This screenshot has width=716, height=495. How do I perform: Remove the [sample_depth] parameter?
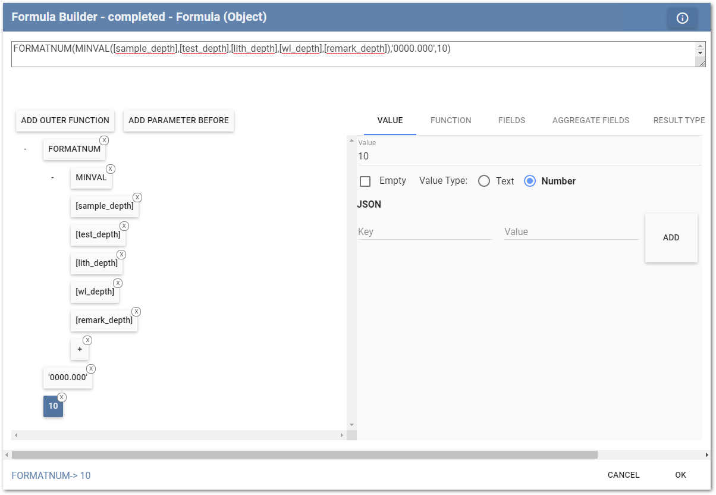[x=137, y=197]
